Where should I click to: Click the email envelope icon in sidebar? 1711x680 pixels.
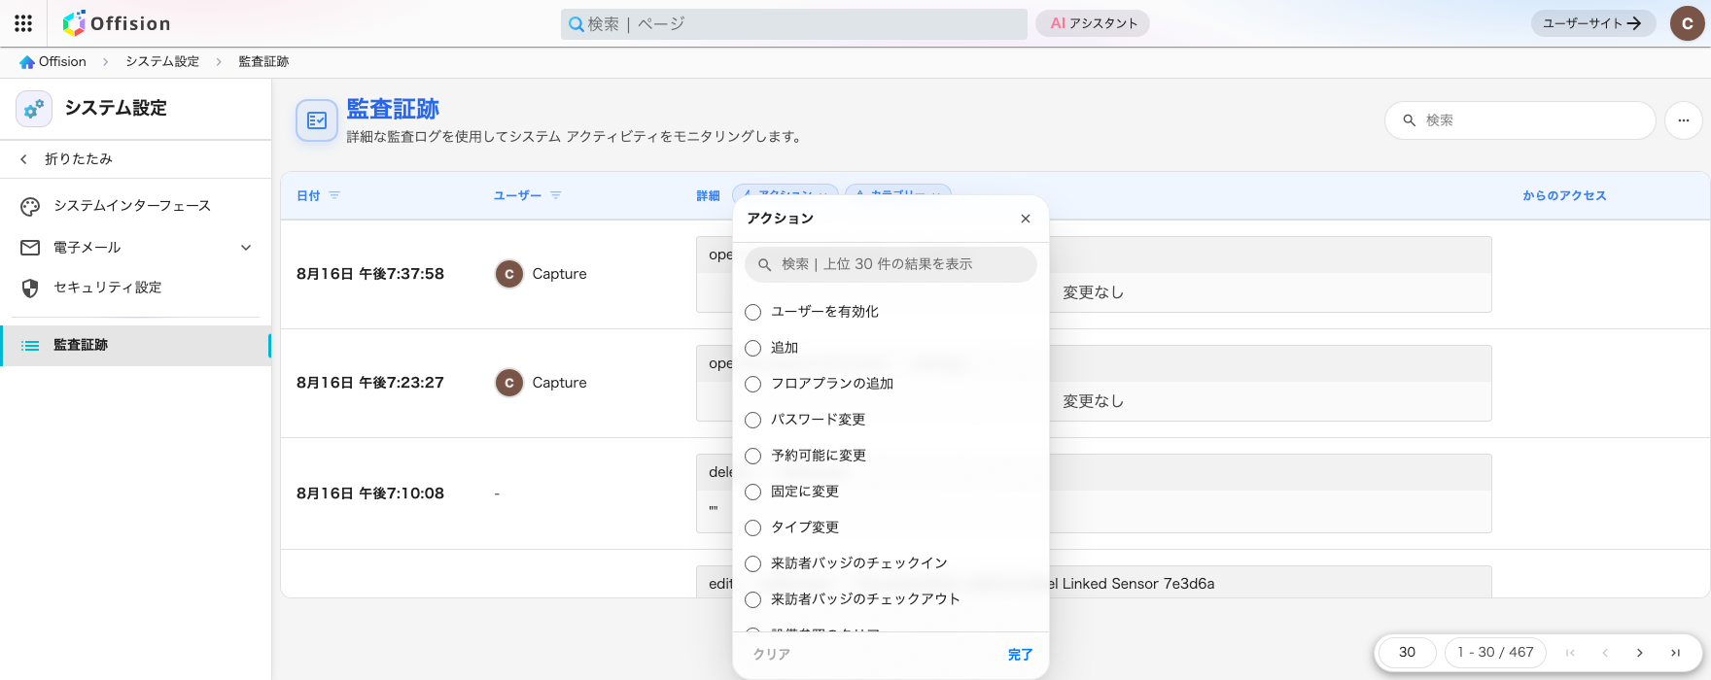pyautogui.click(x=30, y=248)
